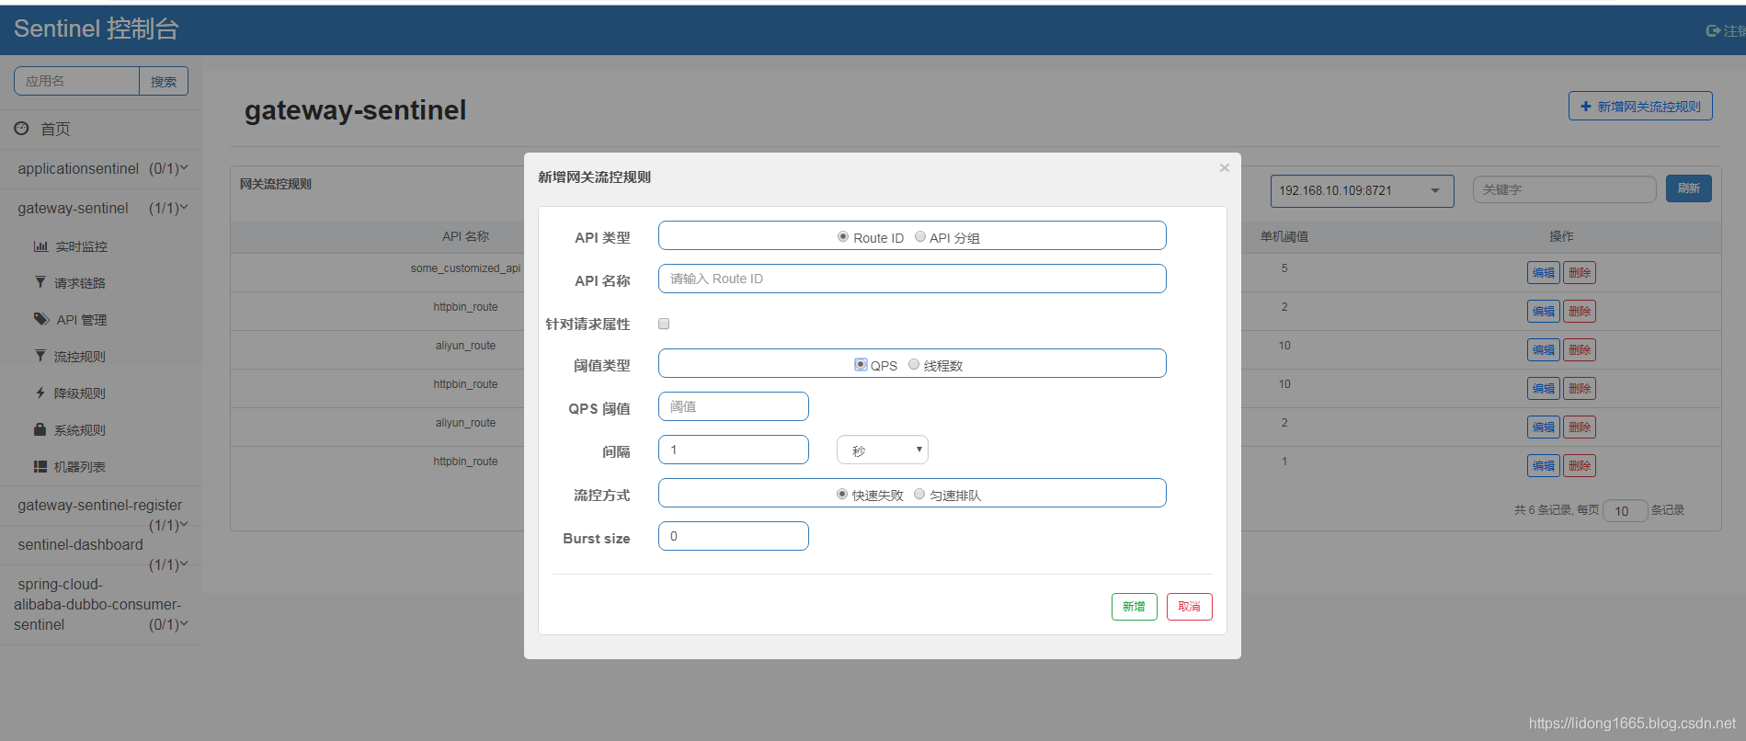1746x741 pixels.
Task: Click the tags icon for API 管理
Action: point(41,319)
